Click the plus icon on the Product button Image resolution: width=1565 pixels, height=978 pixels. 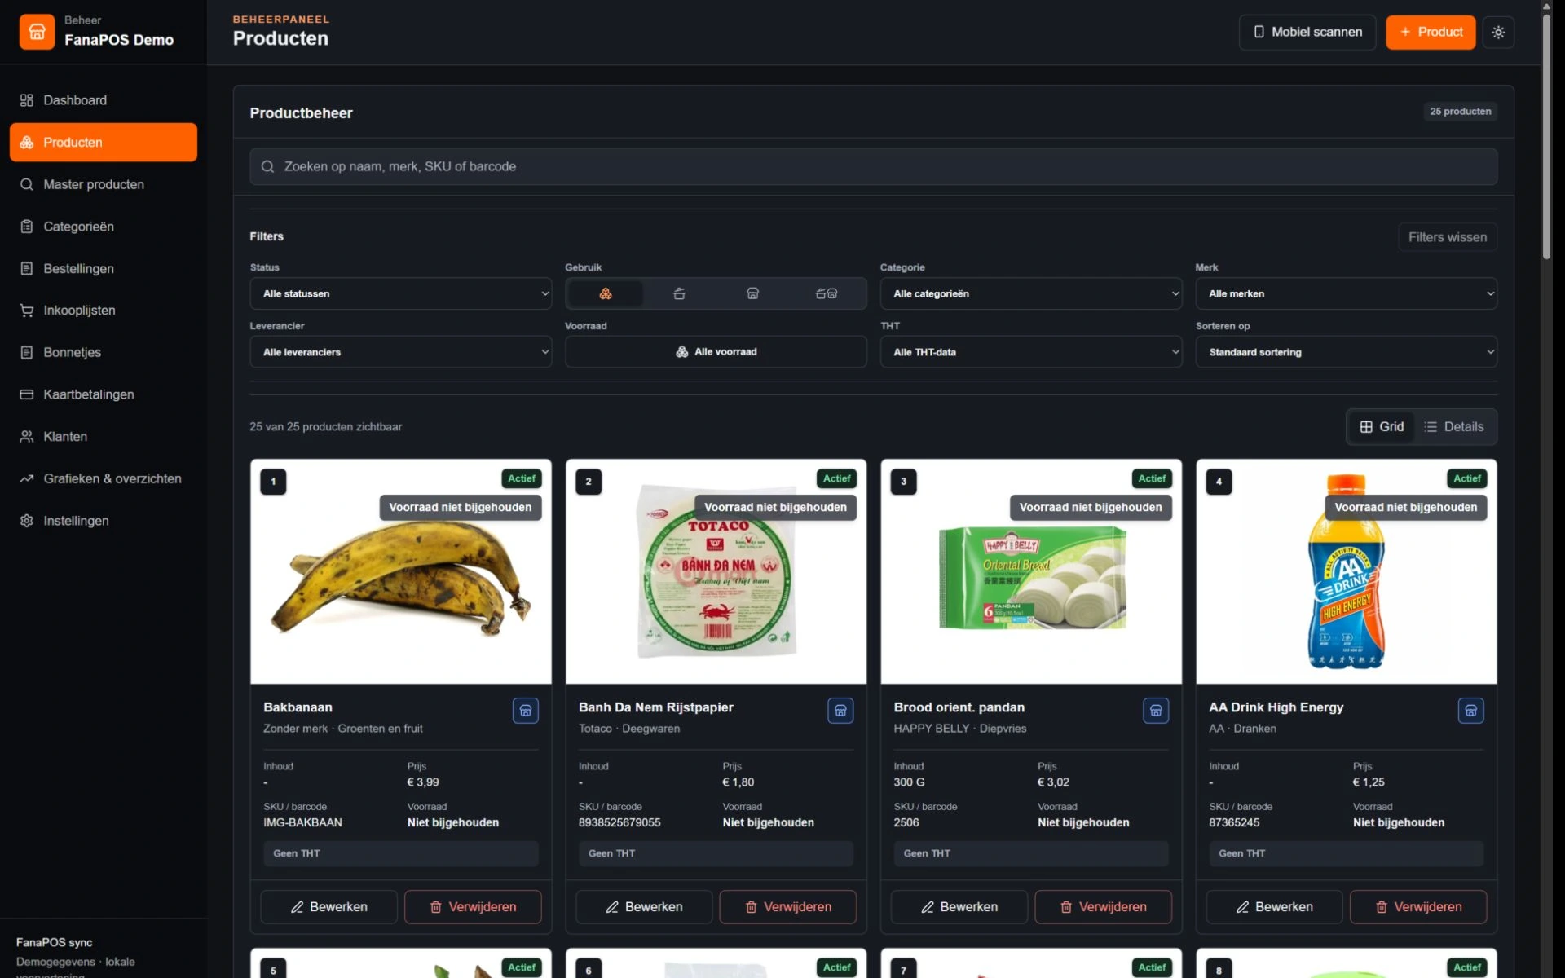(1405, 32)
